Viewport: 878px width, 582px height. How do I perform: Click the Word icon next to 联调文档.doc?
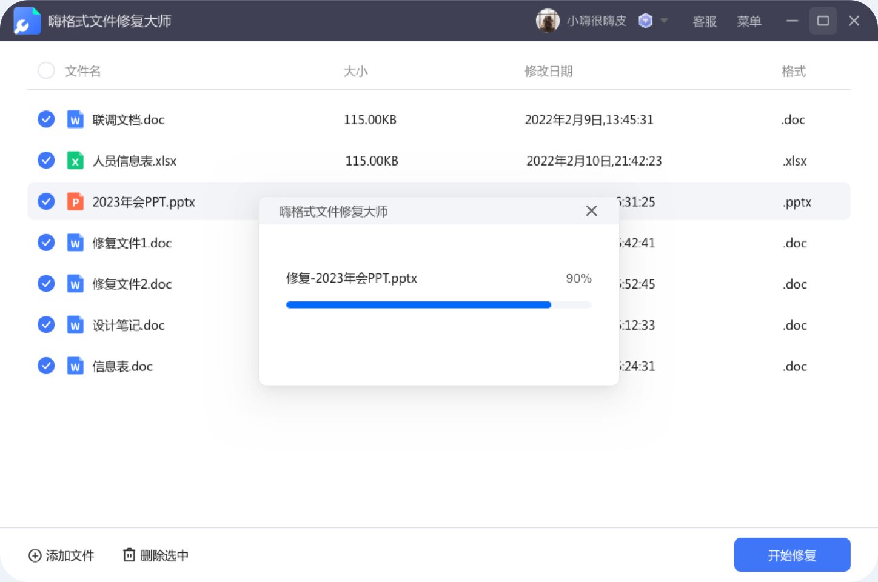coord(75,119)
